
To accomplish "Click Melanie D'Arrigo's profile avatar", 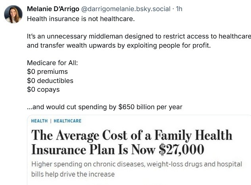I will 13,14.
